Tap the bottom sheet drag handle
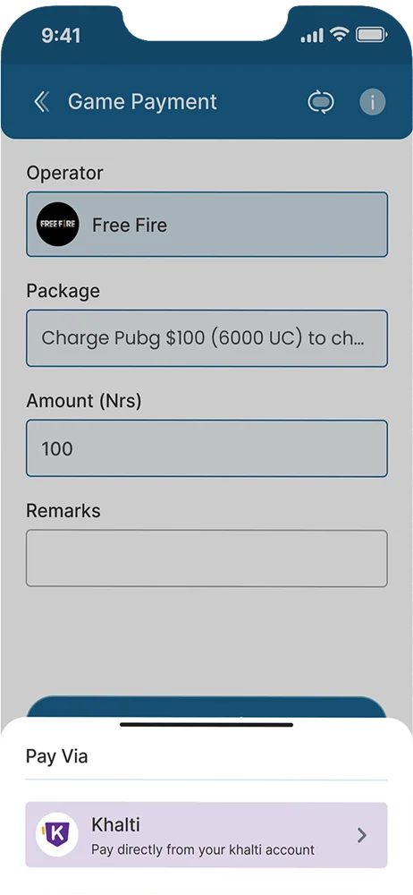Screen dimensions: 413x895 206,725
